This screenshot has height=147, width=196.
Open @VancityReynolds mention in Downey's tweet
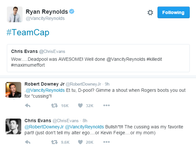pyautogui.click(x=45, y=90)
